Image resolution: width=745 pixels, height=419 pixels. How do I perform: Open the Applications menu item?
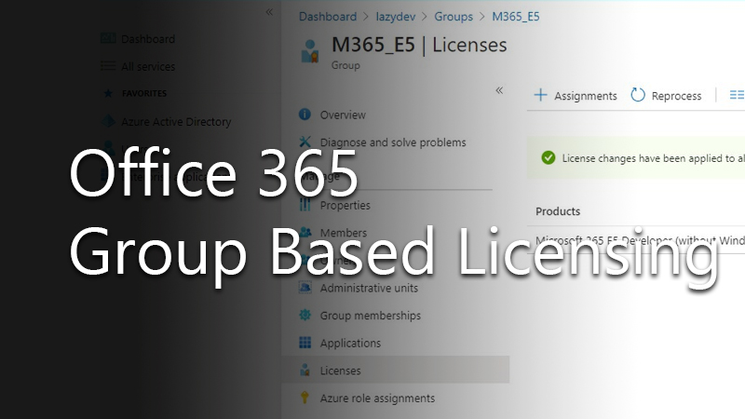pyautogui.click(x=350, y=343)
